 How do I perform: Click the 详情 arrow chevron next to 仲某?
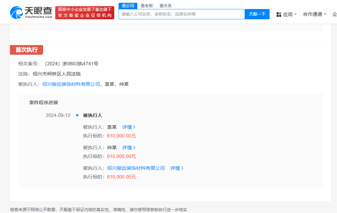coord(134,147)
